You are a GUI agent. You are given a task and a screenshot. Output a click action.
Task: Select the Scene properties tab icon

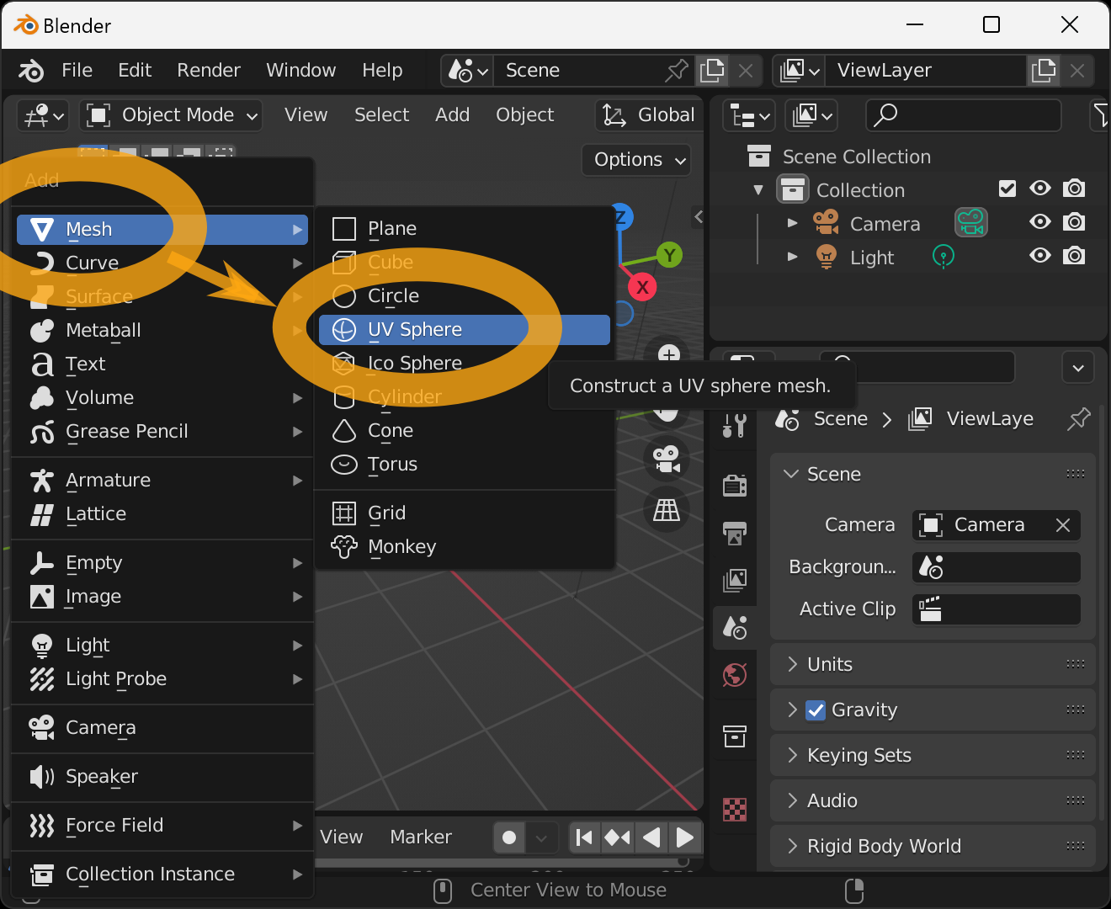point(735,627)
